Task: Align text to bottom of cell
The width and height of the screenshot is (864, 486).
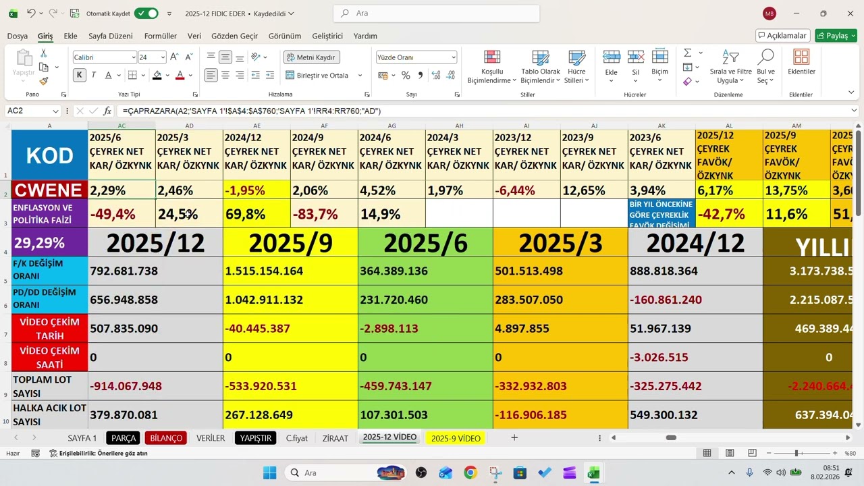Action: [240, 57]
